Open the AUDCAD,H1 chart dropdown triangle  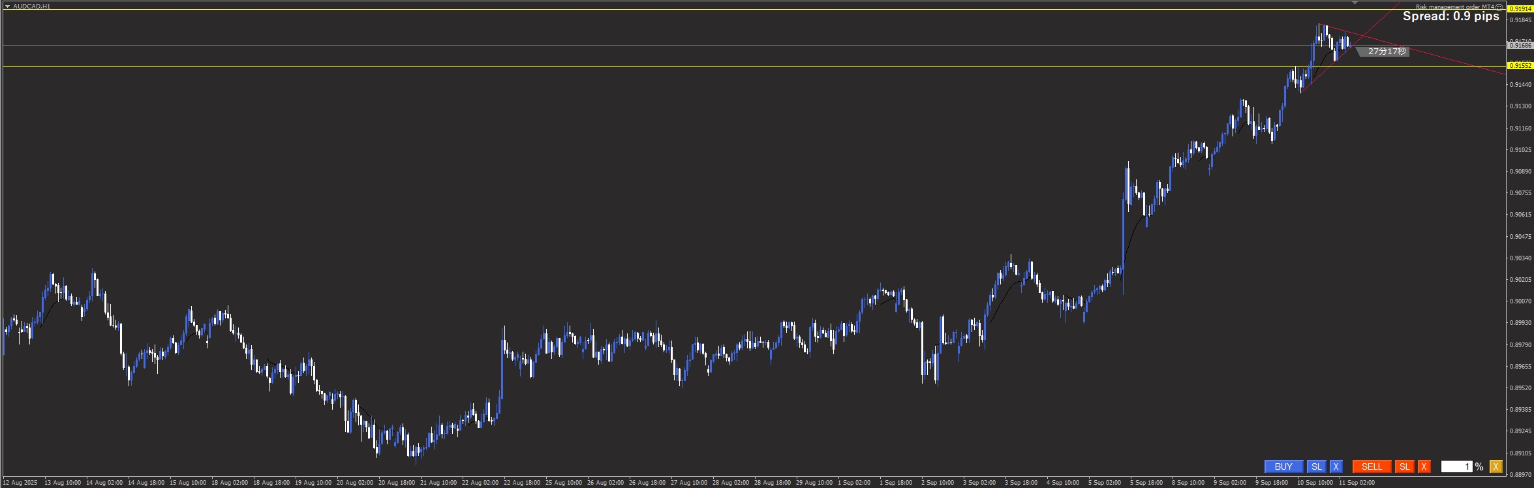[7, 7]
